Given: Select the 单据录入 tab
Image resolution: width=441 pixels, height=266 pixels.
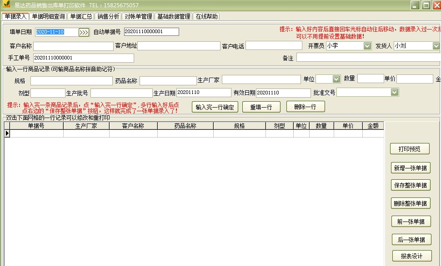Looking at the screenshot, I should 16,15.
